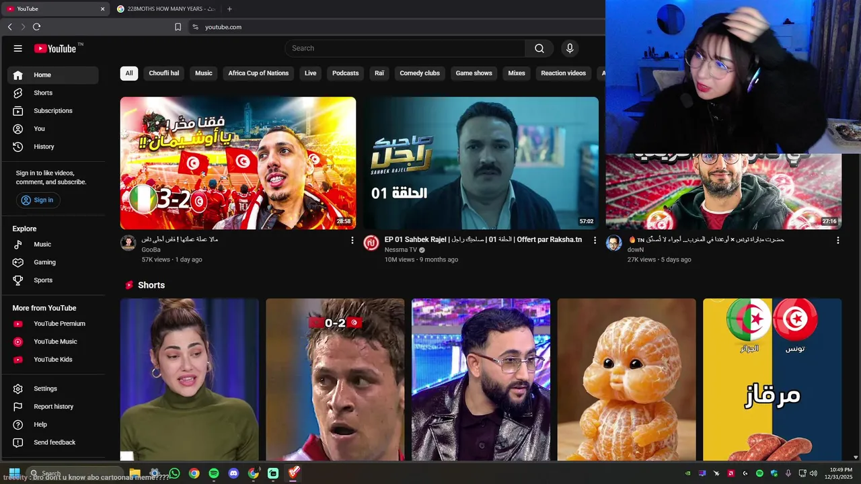Open YouTube Music
This screenshot has width=861, height=484.
(52, 341)
